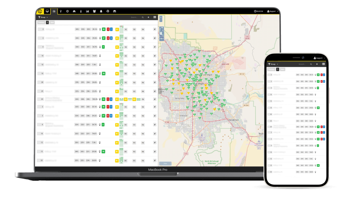Expand the Group filter dropdown on phone
This screenshot has height=197, width=350.
272,64
